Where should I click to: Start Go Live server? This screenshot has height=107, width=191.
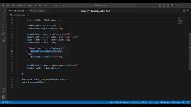[165, 102]
